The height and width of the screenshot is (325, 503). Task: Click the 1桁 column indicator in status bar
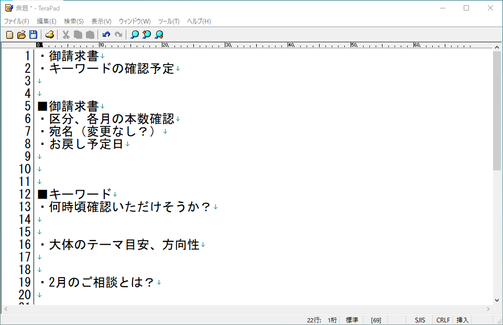(x=332, y=320)
